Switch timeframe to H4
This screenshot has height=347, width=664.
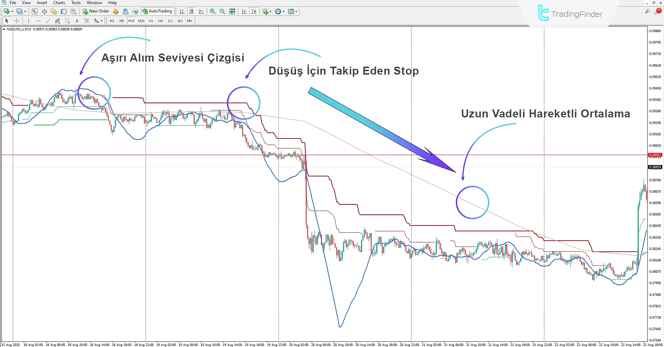[160, 21]
